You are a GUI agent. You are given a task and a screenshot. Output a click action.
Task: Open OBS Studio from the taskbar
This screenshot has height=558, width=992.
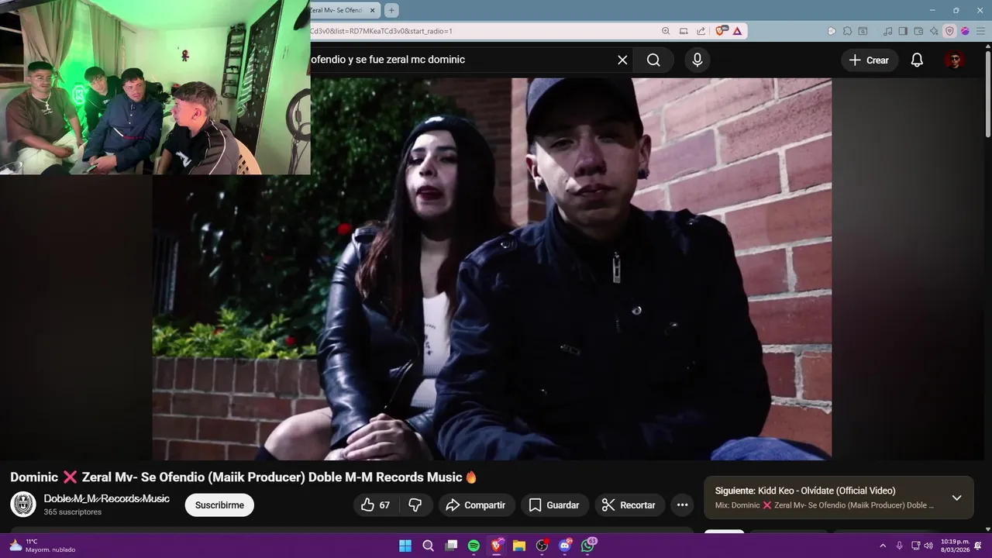pos(542,546)
